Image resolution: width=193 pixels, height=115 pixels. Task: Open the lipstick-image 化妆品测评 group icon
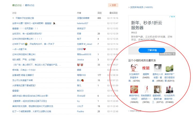[169, 89]
